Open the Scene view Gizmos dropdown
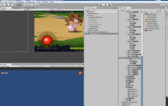 pyautogui.click(x=53, y=10)
